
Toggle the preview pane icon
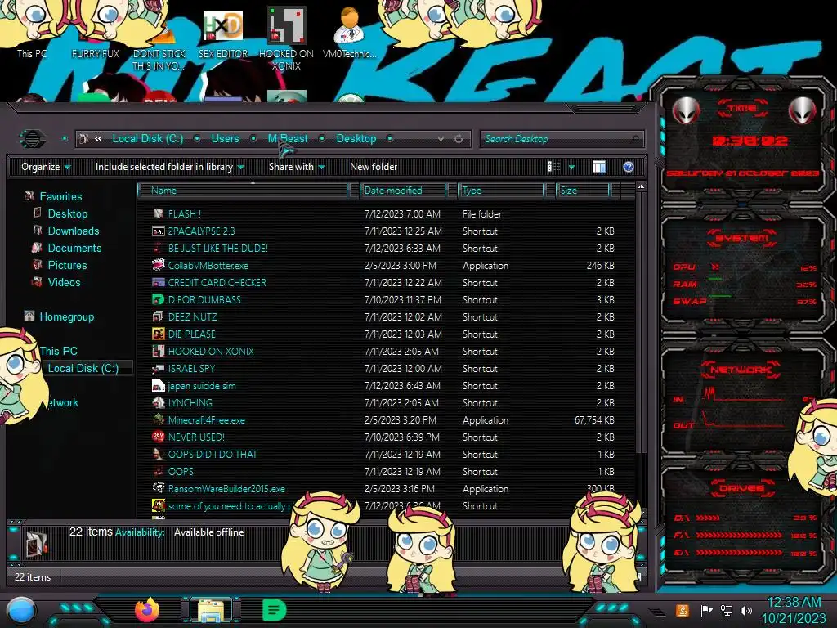point(599,167)
